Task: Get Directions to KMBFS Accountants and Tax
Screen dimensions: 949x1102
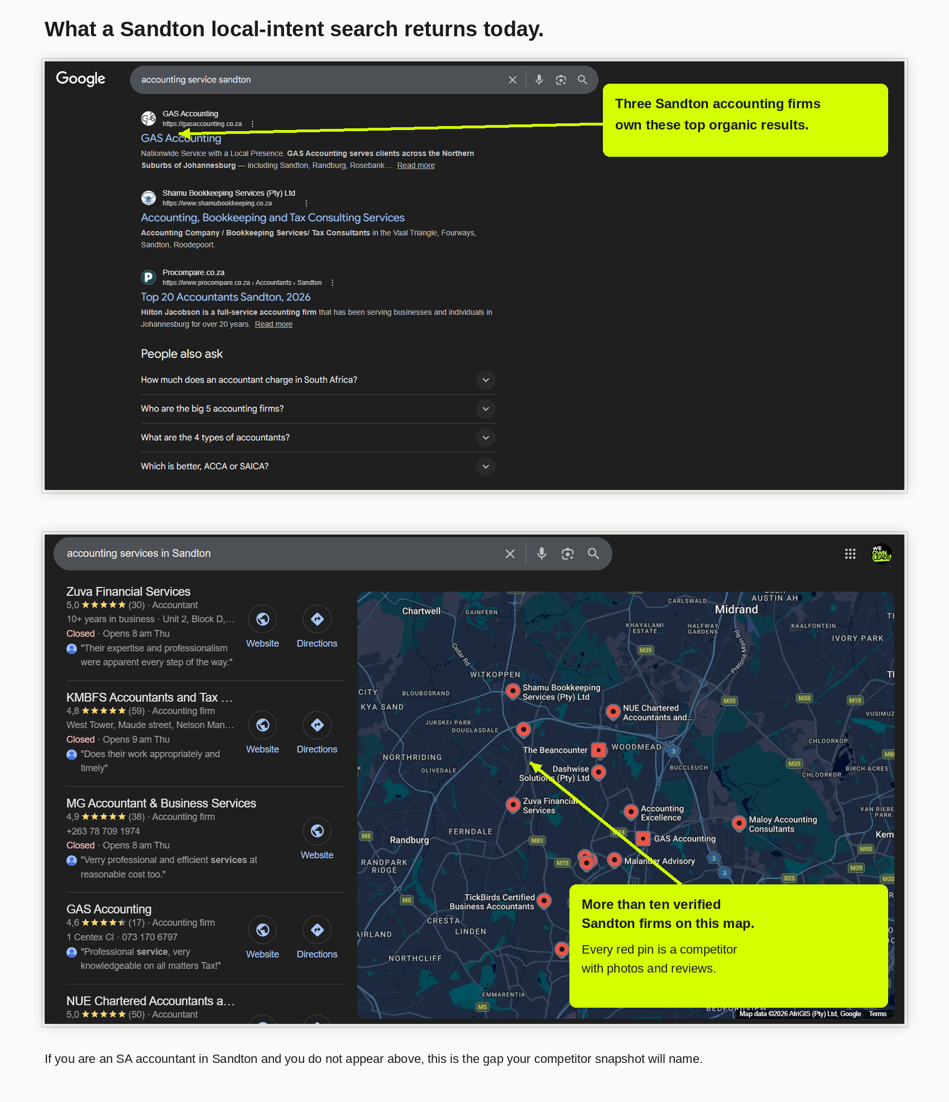Action: [x=317, y=733]
